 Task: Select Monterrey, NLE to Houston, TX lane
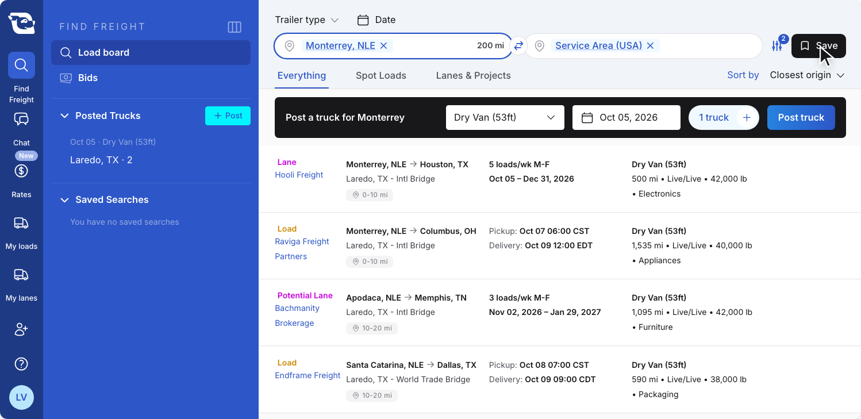pos(407,164)
